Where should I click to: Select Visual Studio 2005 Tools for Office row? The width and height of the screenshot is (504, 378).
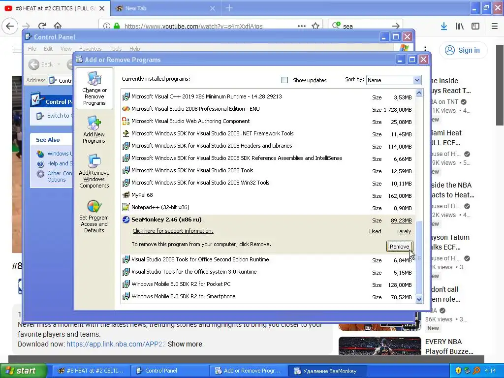coord(268,260)
